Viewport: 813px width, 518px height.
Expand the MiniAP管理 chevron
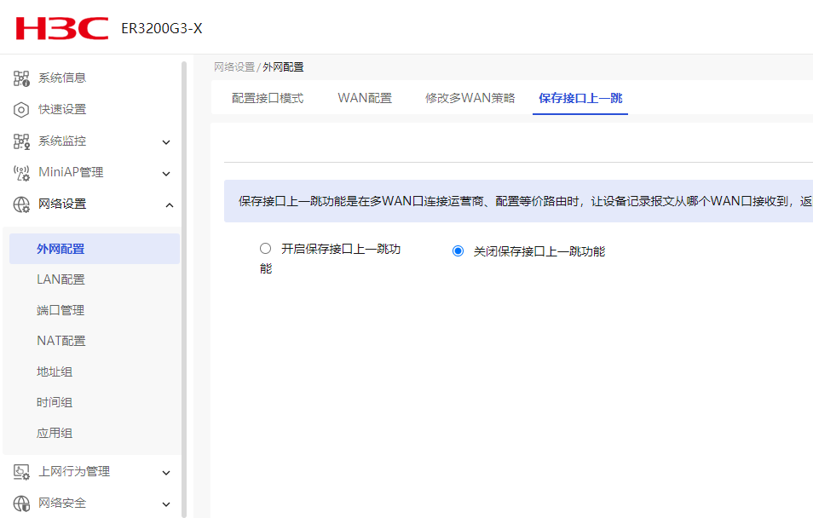167,174
